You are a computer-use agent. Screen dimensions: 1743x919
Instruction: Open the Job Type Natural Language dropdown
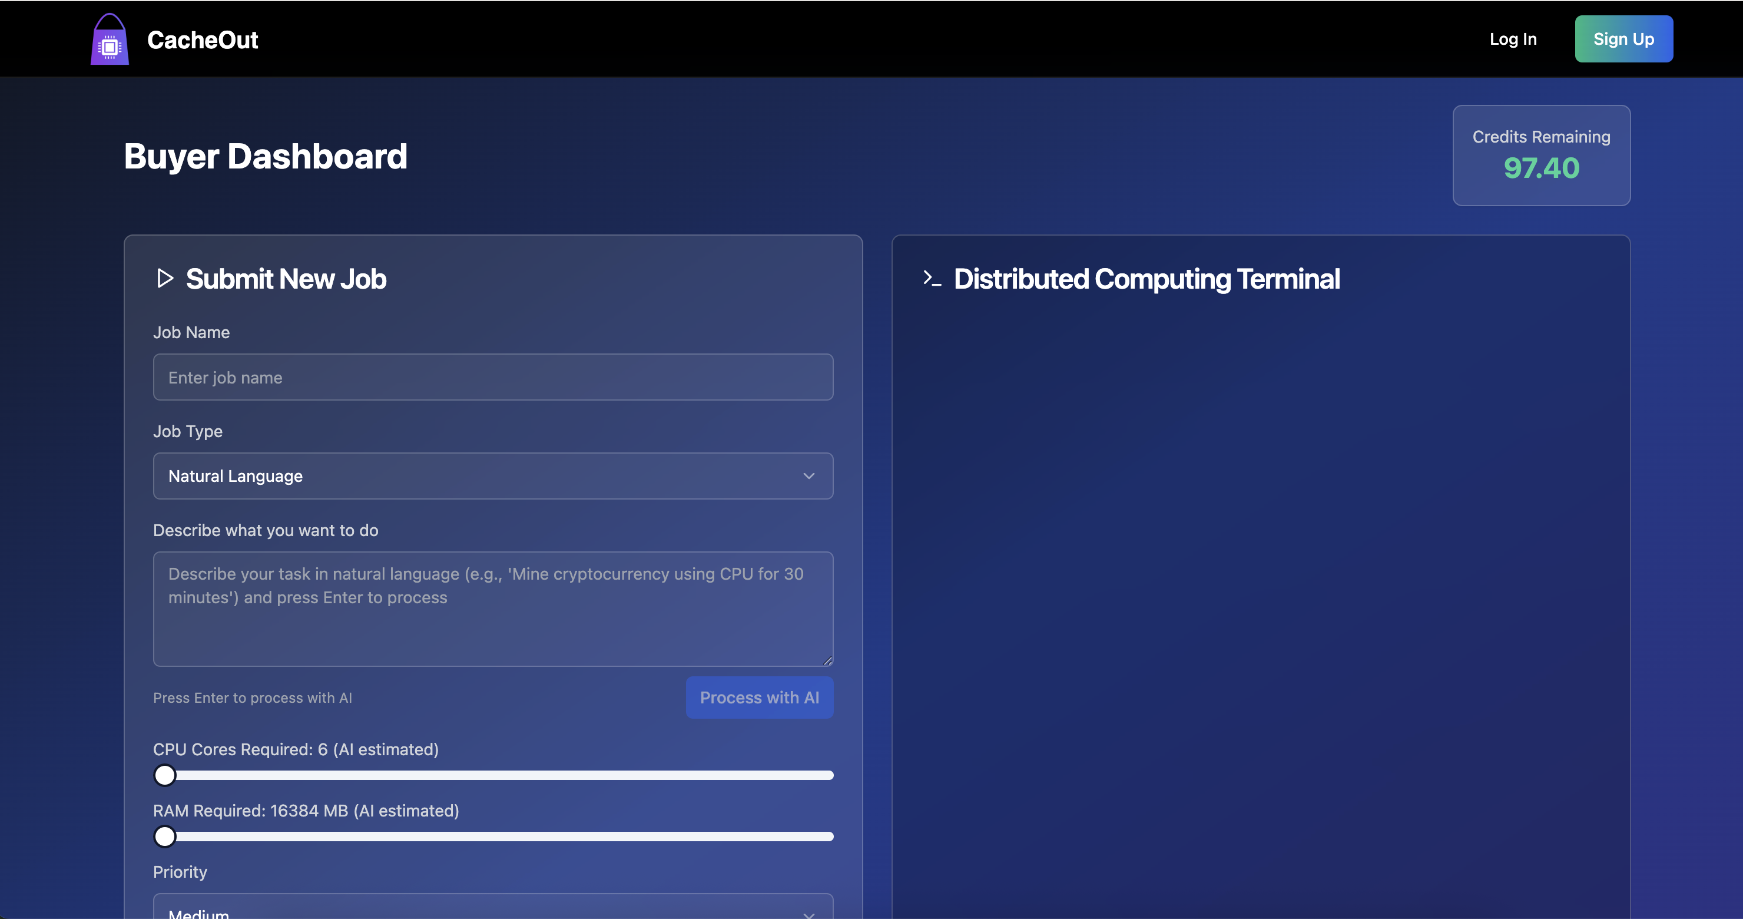[x=493, y=476]
